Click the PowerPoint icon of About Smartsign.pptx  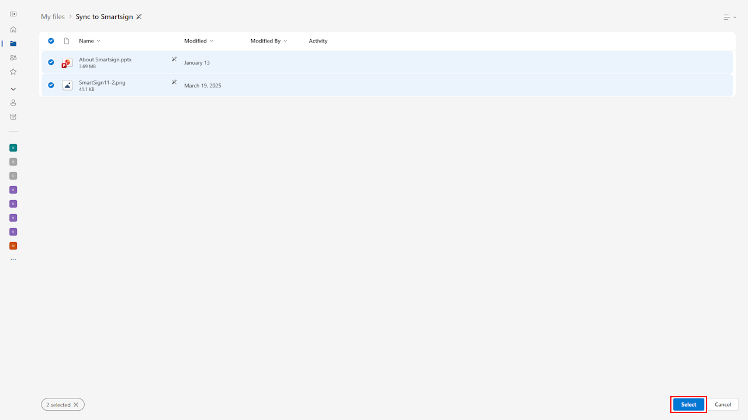(x=67, y=62)
